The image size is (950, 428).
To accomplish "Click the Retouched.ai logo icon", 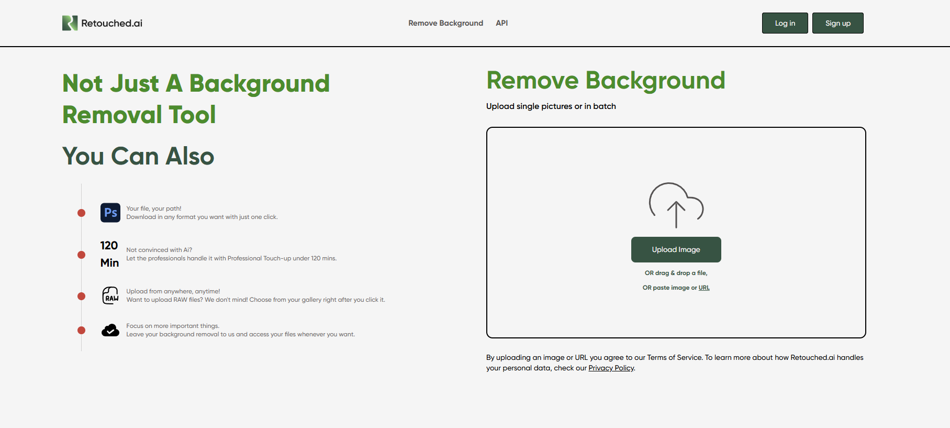I will click(70, 23).
